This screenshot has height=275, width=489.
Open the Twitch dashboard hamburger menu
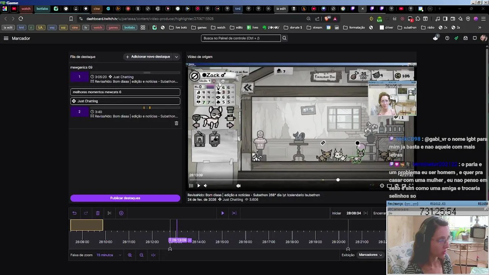click(6, 38)
